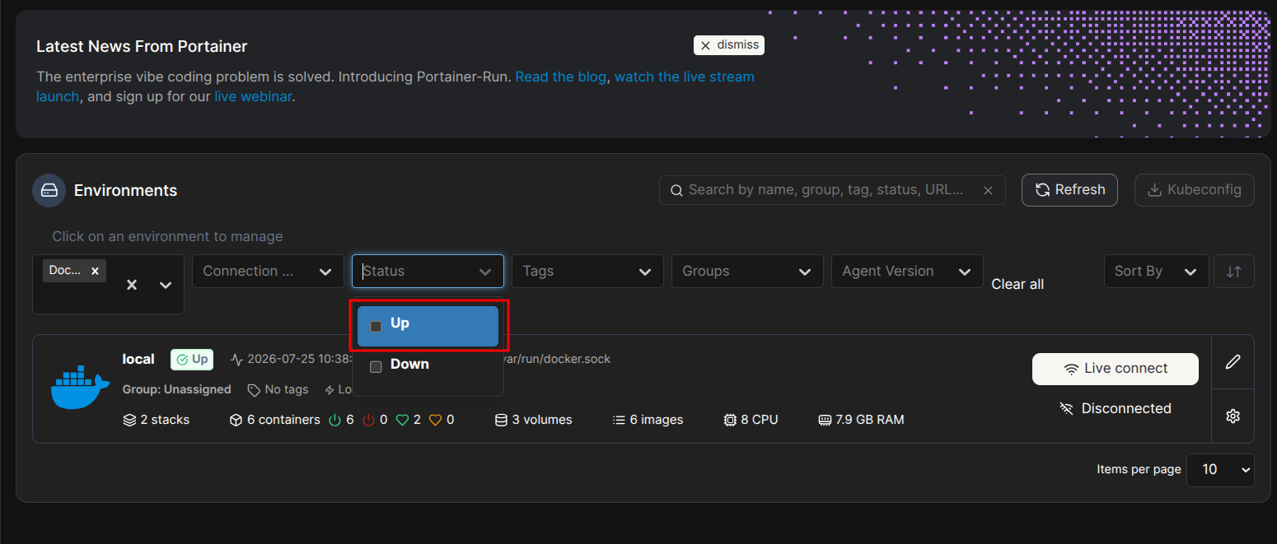Click the RAM memory icon

(x=825, y=420)
